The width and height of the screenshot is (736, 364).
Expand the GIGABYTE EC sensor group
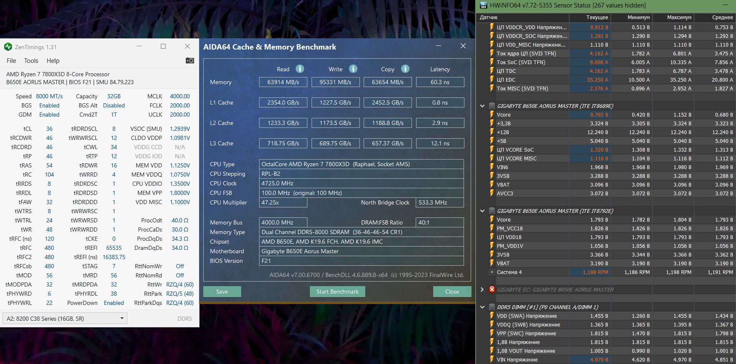pos(482,289)
